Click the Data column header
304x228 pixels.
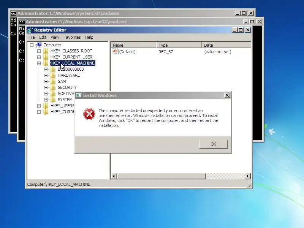point(226,45)
